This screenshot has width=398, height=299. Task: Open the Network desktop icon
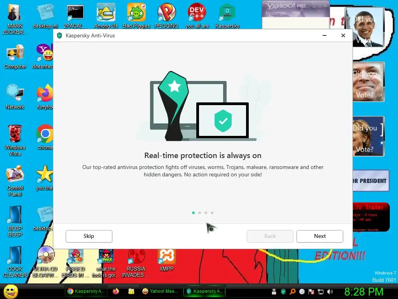pyautogui.click(x=15, y=97)
